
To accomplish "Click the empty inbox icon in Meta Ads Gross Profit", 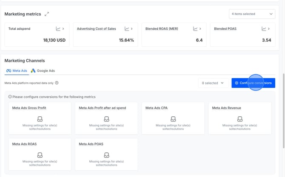I will pos(40,119).
